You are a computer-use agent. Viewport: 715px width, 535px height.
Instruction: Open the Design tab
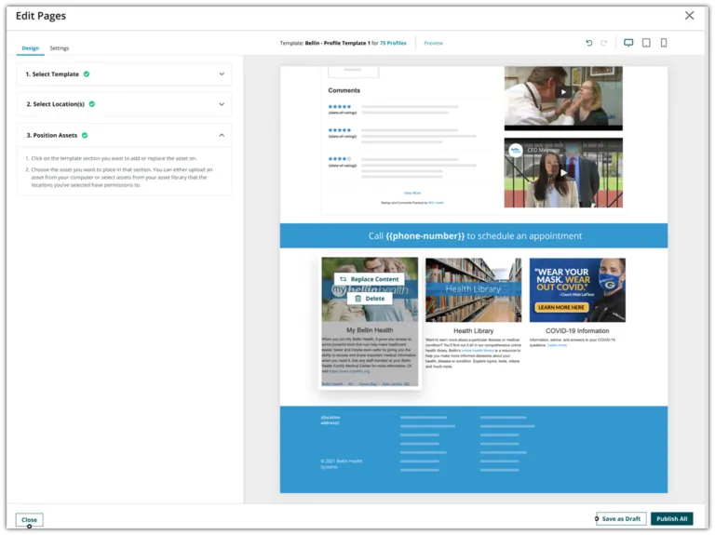[31, 48]
